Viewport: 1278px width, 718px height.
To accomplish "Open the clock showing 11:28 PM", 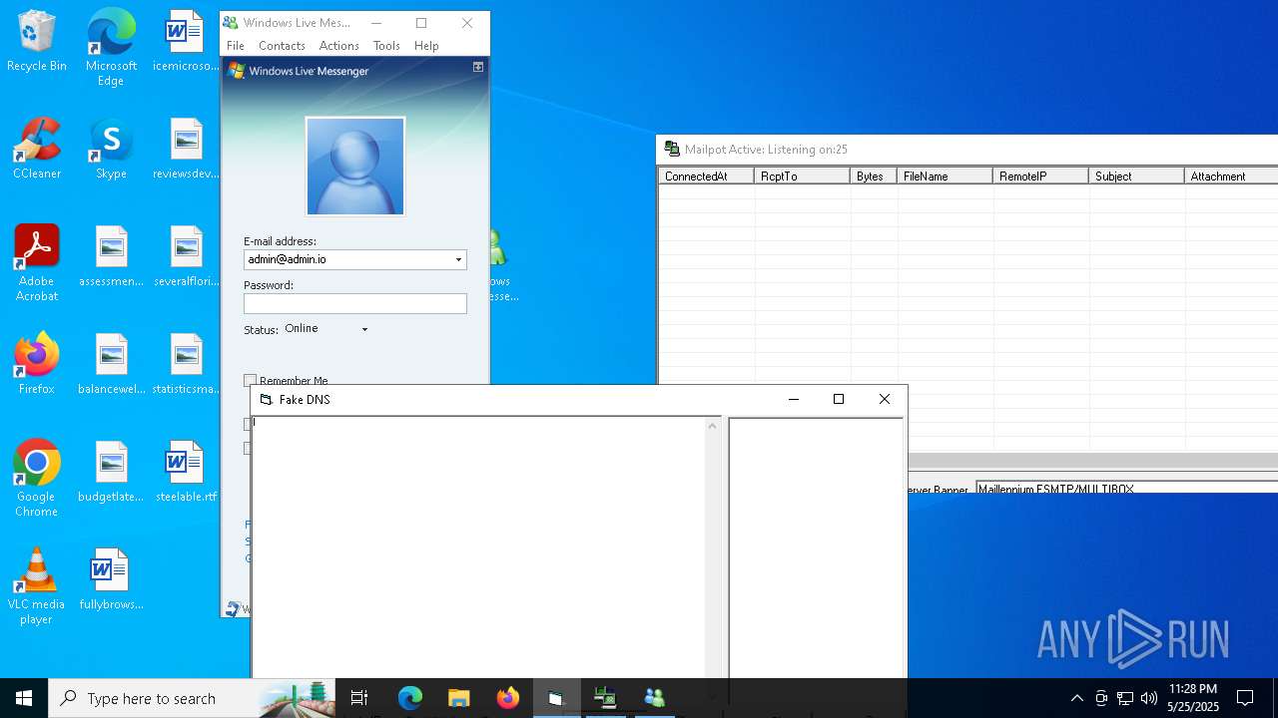I will pos(1193,698).
